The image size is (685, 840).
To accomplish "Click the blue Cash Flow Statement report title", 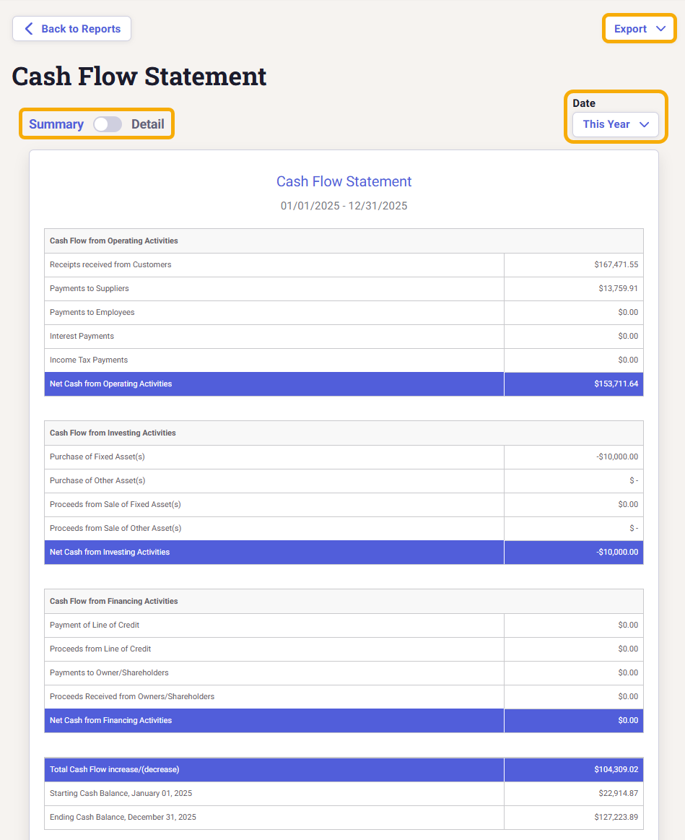I will pos(344,181).
